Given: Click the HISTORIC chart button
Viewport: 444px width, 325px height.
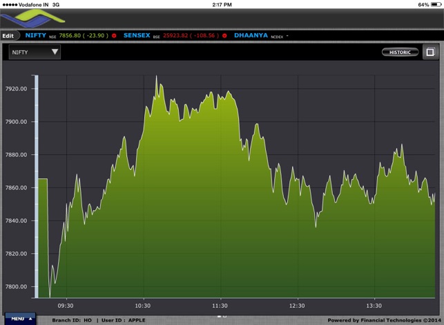Looking at the screenshot, I should pos(400,52).
